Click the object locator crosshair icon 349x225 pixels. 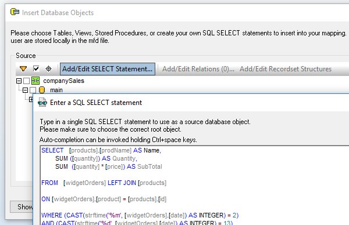point(48,69)
